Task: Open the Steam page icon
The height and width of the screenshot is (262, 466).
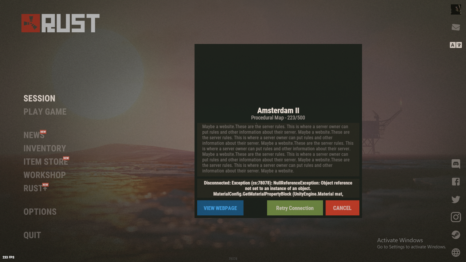Action: tap(456, 235)
